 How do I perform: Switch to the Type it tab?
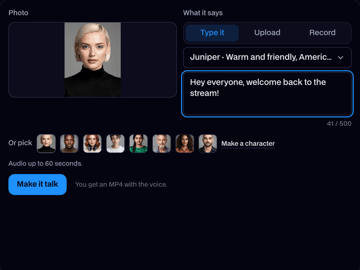[x=212, y=33]
